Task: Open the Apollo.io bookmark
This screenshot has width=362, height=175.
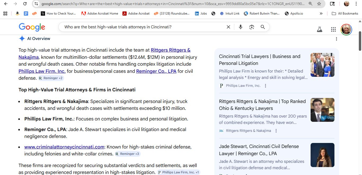Action: [x=294, y=14]
